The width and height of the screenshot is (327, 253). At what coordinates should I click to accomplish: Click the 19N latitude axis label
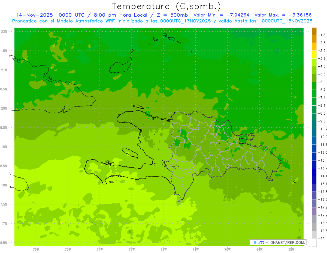[x=4, y=147]
